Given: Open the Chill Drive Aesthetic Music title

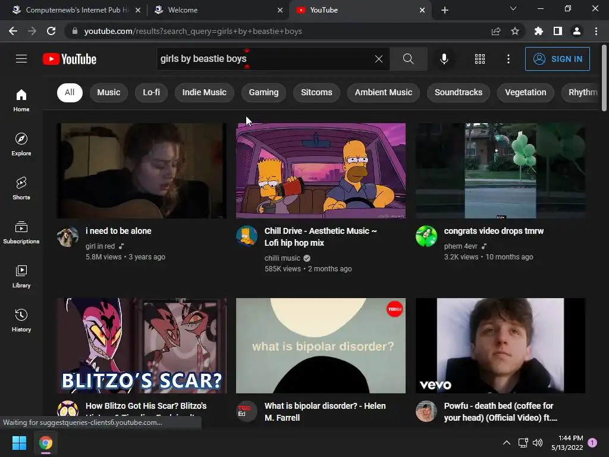Looking at the screenshot, I should pyautogui.click(x=321, y=237).
